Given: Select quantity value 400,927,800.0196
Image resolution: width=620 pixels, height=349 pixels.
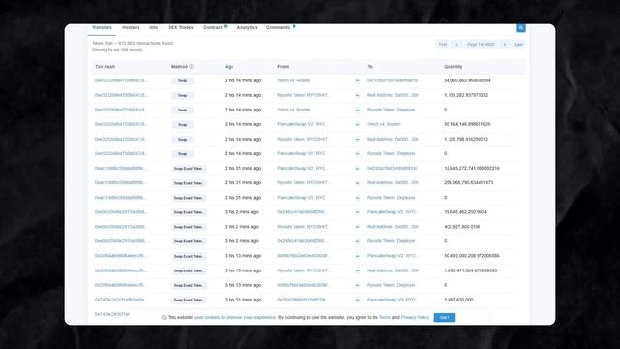Looking at the screenshot, I should coord(462,227).
